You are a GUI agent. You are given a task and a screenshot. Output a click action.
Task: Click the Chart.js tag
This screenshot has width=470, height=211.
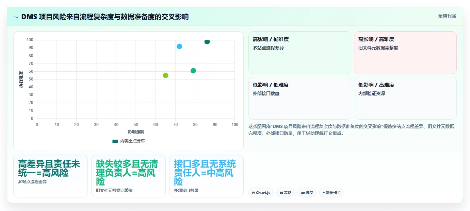(x=261, y=193)
